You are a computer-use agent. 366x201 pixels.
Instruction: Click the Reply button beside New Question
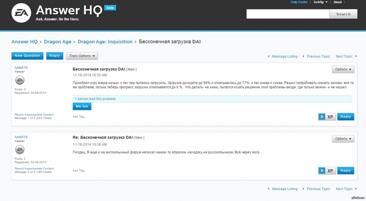point(55,56)
